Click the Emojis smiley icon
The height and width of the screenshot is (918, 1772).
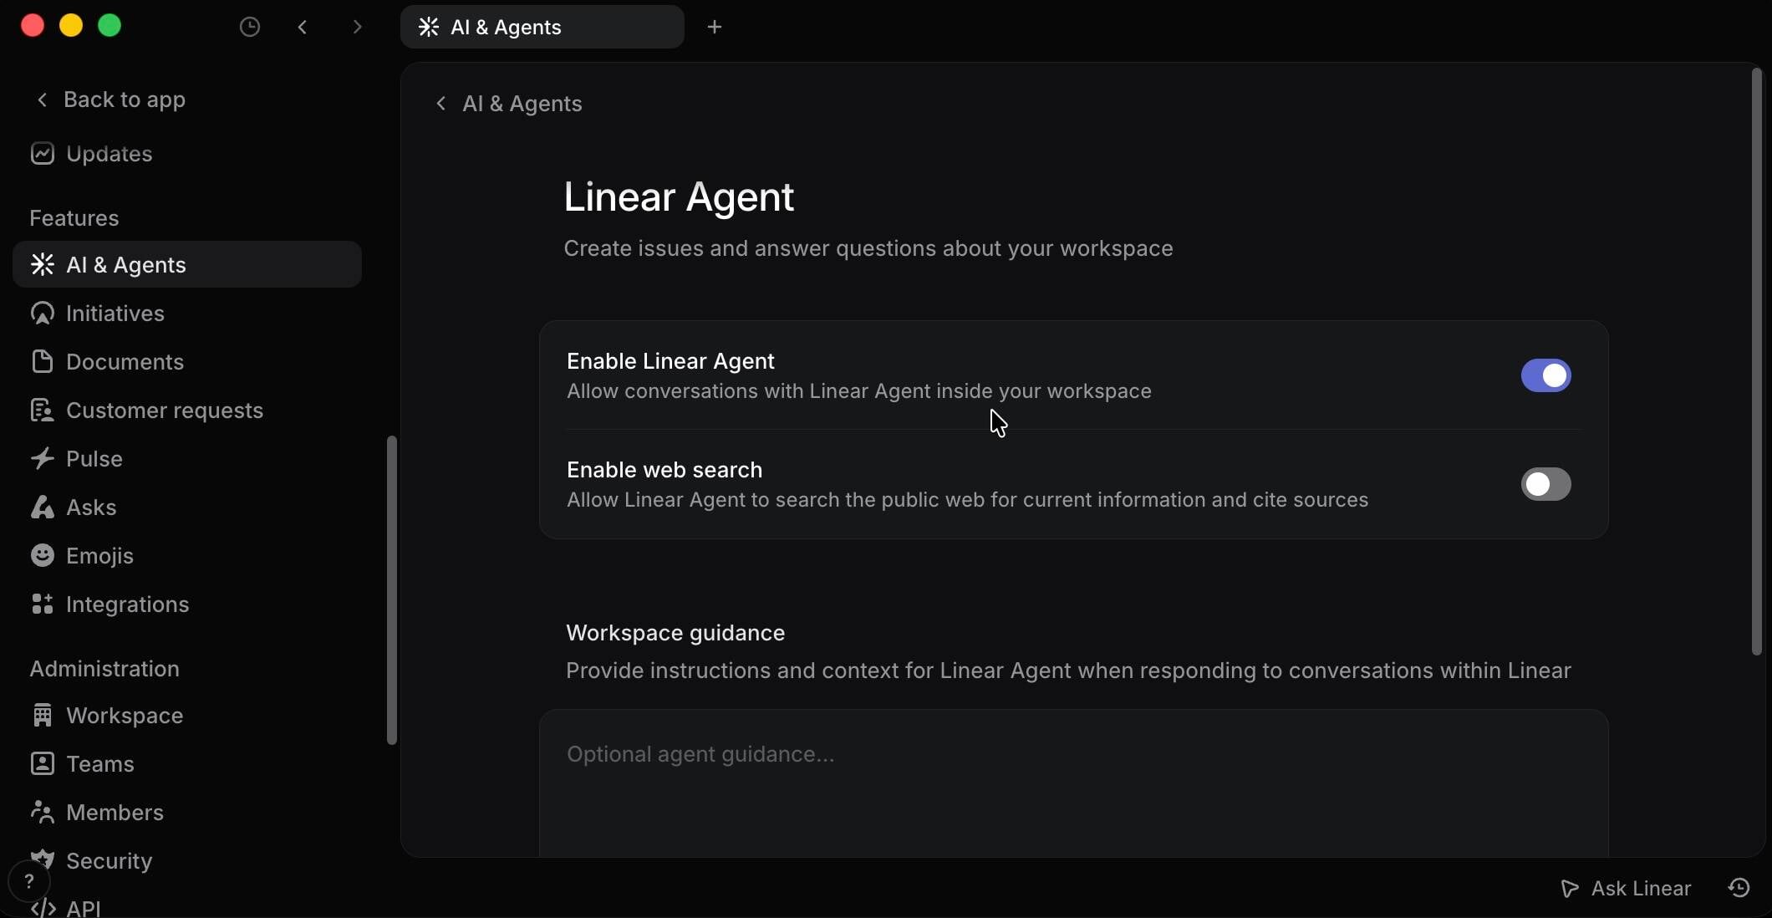(x=42, y=556)
